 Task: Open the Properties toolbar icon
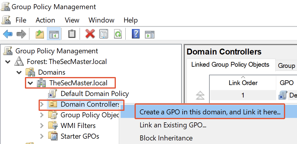(104, 34)
